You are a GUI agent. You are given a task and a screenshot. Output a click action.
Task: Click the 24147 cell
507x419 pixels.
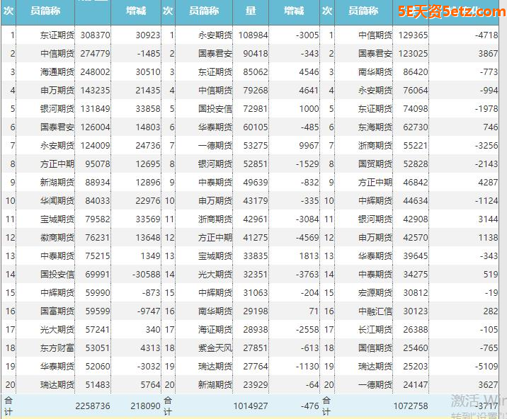pyautogui.click(x=416, y=385)
